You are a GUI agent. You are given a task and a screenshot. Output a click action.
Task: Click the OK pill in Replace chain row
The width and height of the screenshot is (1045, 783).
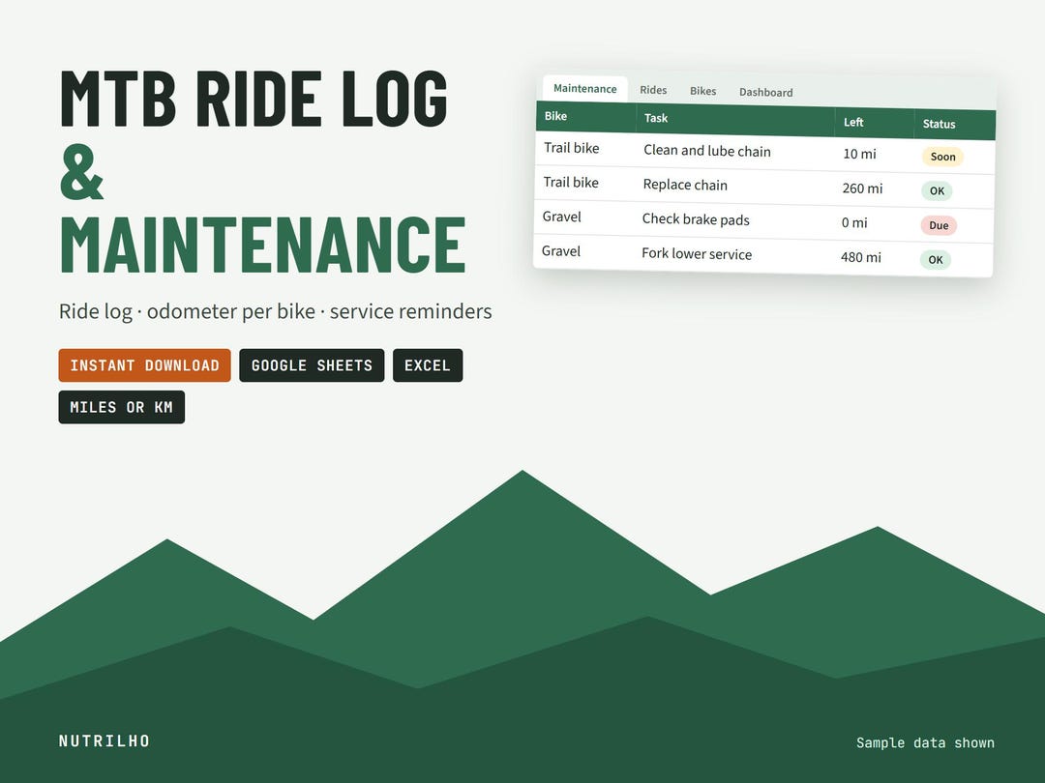click(937, 191)
